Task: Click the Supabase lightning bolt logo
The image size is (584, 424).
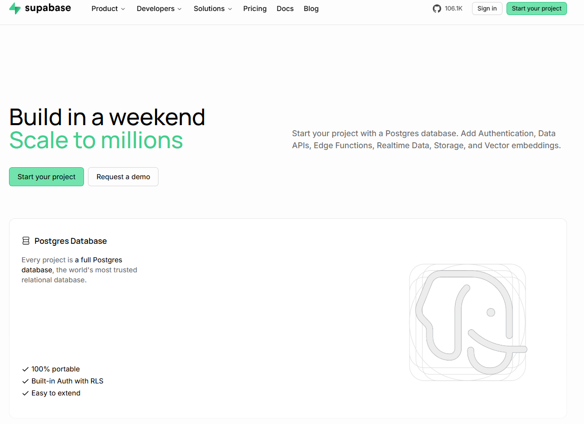Action: coord(15,8)
